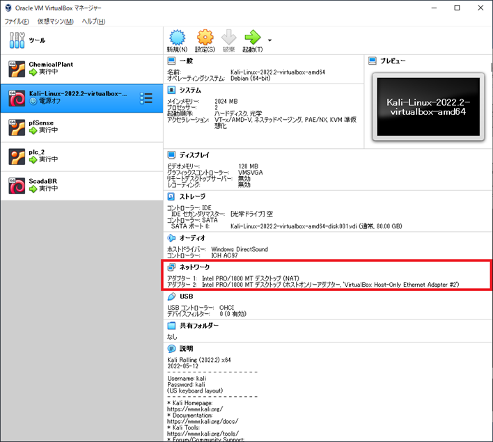
Task: Click the System (システム) section heading
Action: pyautogui.click(x=190, y=90)
